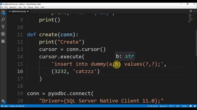Image resolution: width=197 pixels, height=110 pixels.
Task: Click 'values(?,?);' text on line 15
Action: coord(142,64)
